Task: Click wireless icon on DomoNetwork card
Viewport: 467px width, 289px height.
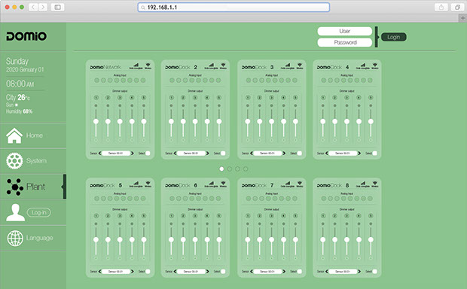Action: click(x=148, y=65)
